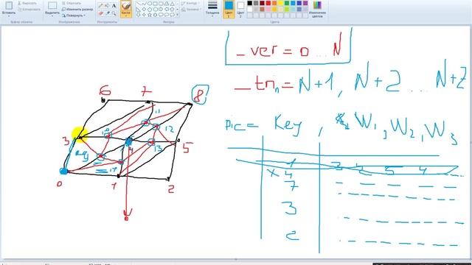Choose the Right triangle shape
Screen dimensions: 472x265
138,10
